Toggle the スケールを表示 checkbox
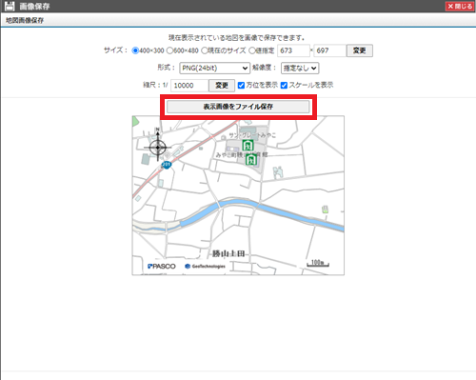This screenshot has height=380, width=476. pos(284,85)
